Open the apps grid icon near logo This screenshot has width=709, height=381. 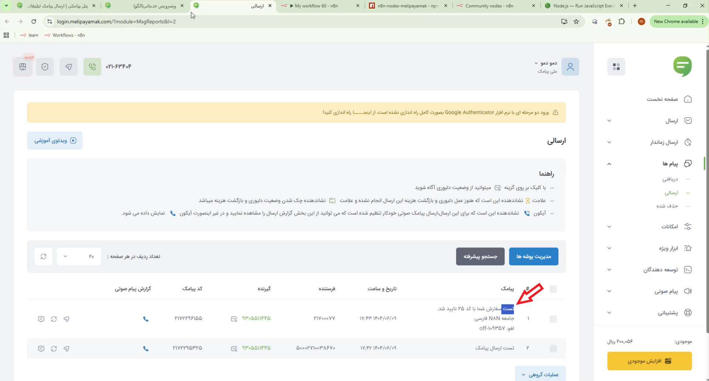pyautogui.click(x=616, y=67)
